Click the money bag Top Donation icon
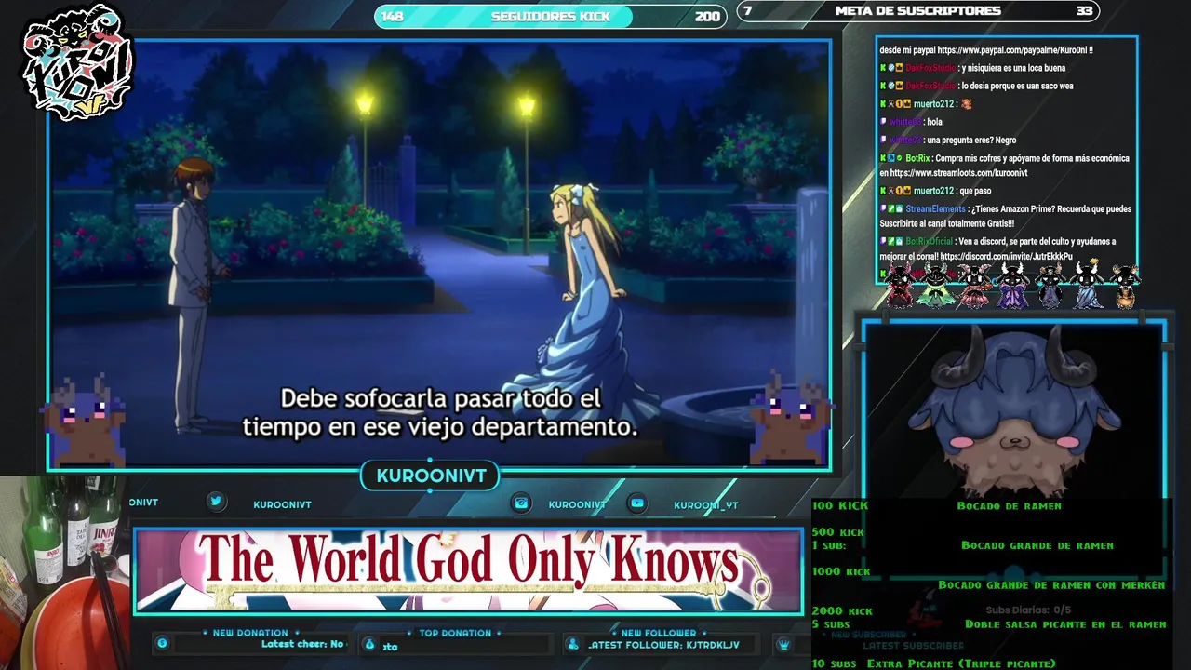This screenshot has height=670, width=1191. tap(369, 644)
